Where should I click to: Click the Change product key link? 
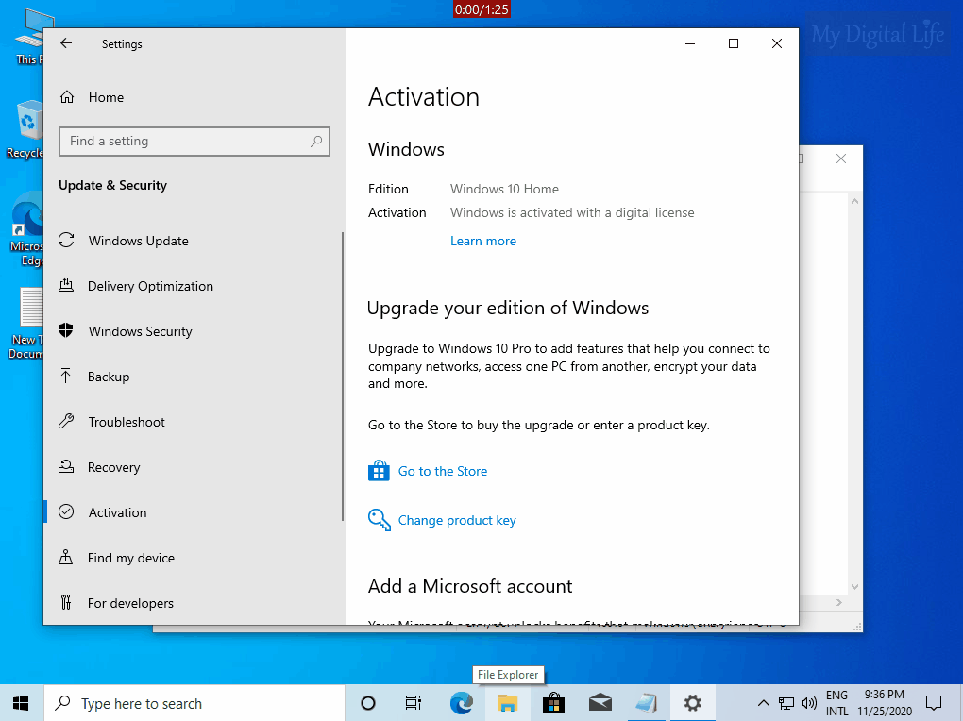coord(457,520)
